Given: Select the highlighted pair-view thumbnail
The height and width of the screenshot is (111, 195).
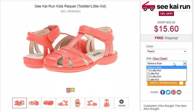Looking at the screenshot, I should coord(20,103).
